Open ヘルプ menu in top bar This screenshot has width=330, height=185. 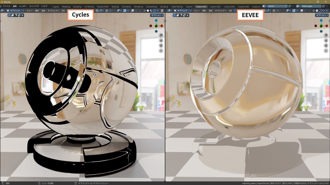[x=44, y=6]
